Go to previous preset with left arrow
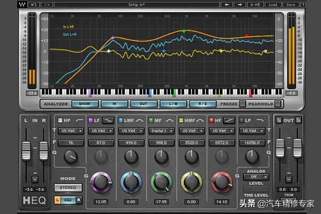321x214 pixels. [x=227, y=4]
